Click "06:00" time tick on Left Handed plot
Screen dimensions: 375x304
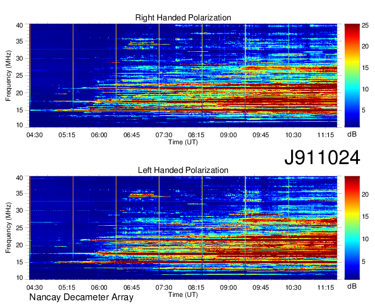[x=99, y=287]
